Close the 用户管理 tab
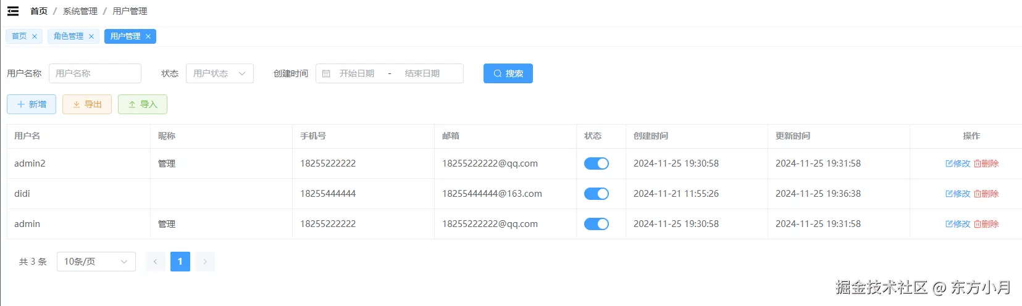 [x=148, y=36]
